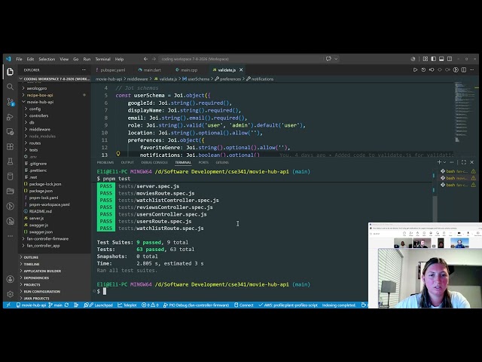Screen dimensions: 482x362
Task: Click the PIO Debug fan-controller-firmware status item
Action: point(196,305)
